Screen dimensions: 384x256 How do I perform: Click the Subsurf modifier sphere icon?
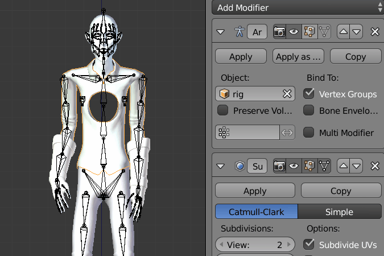[240, 166]
